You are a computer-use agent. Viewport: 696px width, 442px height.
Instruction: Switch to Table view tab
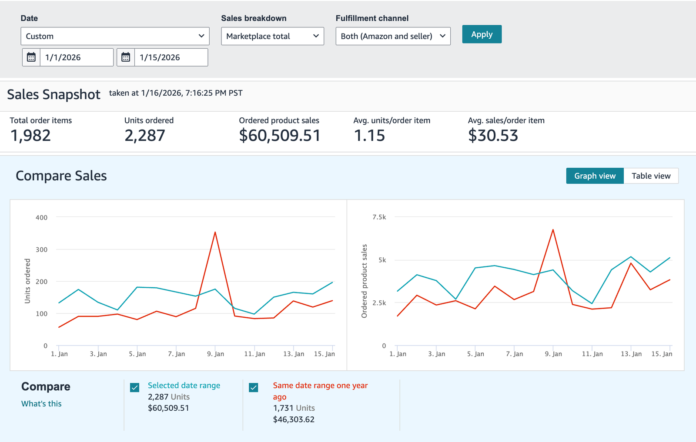pyautogui.click(x=651, y=176)
